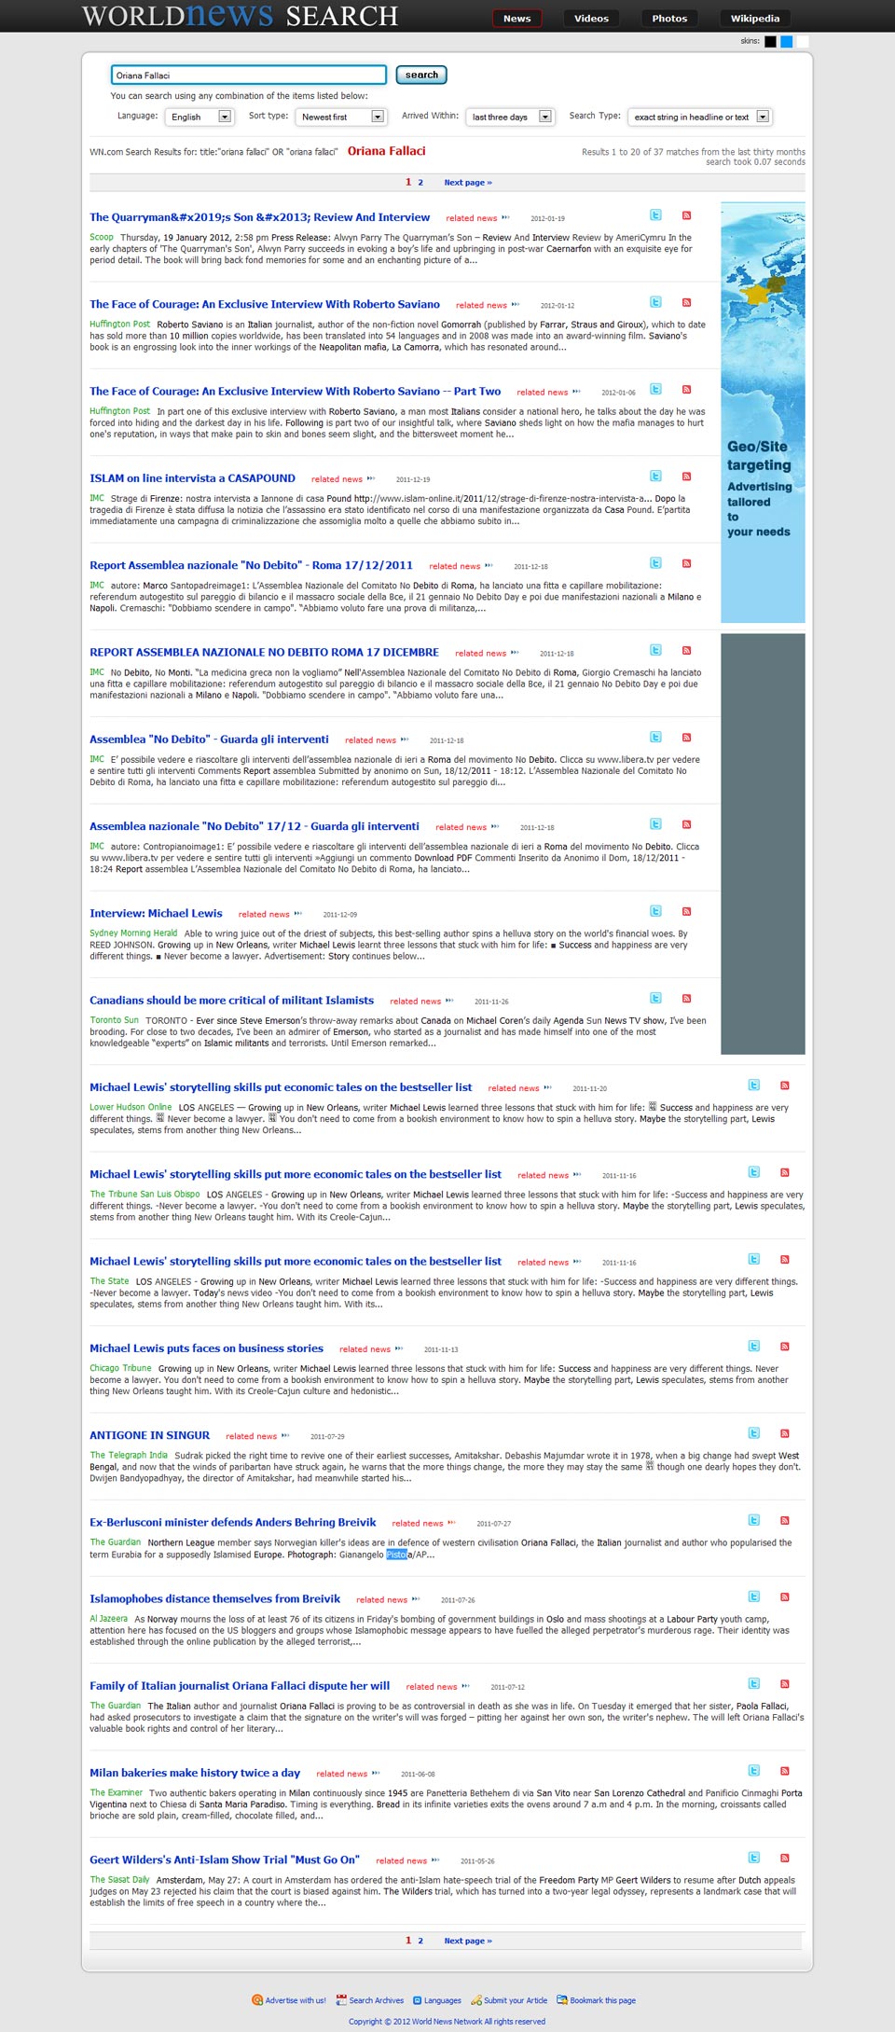Open Chicago Tribune source link
This screenshot has width=895, height=2032.
[x=120, y=1368]
